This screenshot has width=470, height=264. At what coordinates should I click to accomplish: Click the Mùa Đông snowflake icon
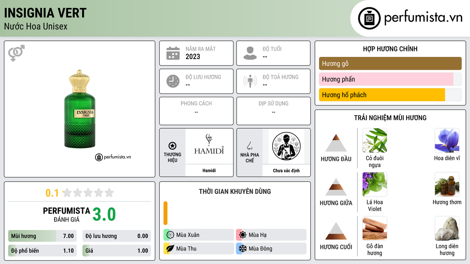point(243,248)
